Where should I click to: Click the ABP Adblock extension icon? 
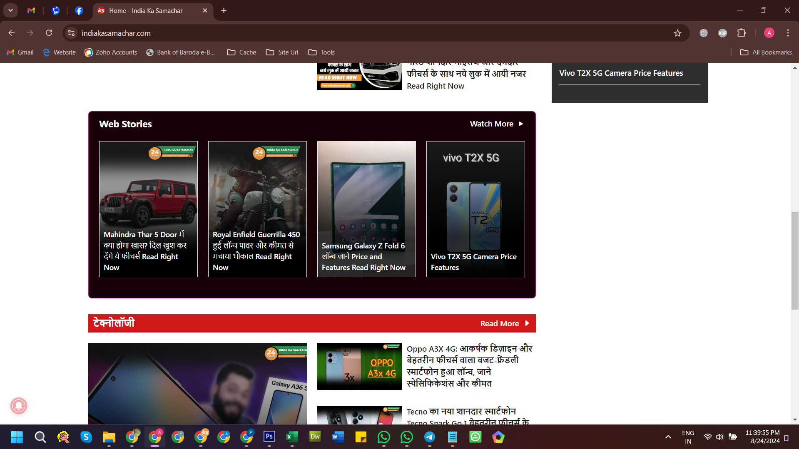(722, 33)
